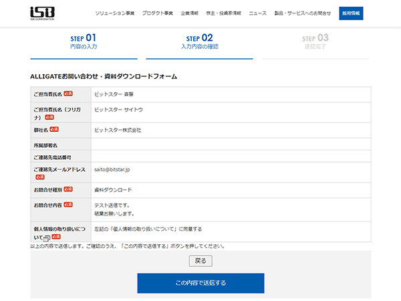This screenshot has width=401, height=301.
Task: Select STEP 01 内容の入力 step
Action: point(84,42)
